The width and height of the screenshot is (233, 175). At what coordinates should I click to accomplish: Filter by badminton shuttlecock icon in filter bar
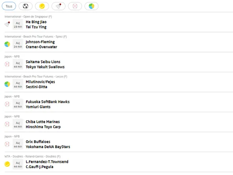click(x=58, y=6)
